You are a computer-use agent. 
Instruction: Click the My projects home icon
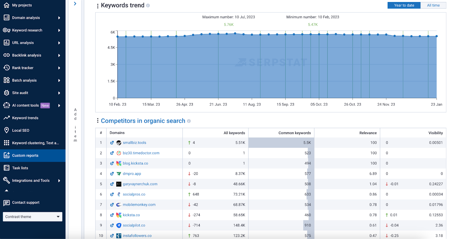(x=6, y=5)
